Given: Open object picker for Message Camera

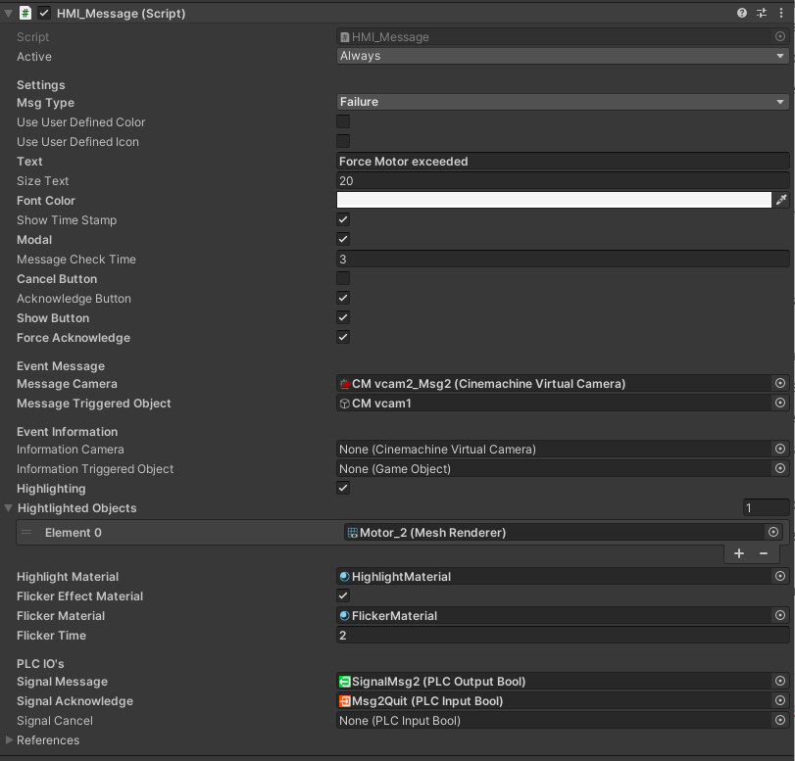Looking at the screenshot, I should click(x=780, y=384).
